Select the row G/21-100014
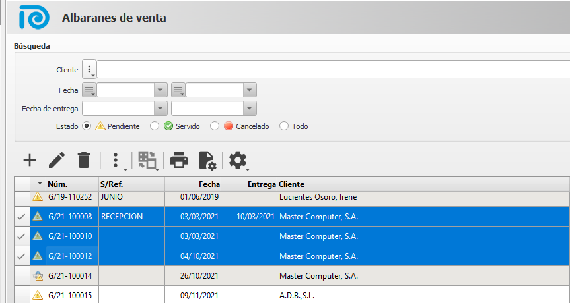The image size is (570, 303). (x=69, y=276)
